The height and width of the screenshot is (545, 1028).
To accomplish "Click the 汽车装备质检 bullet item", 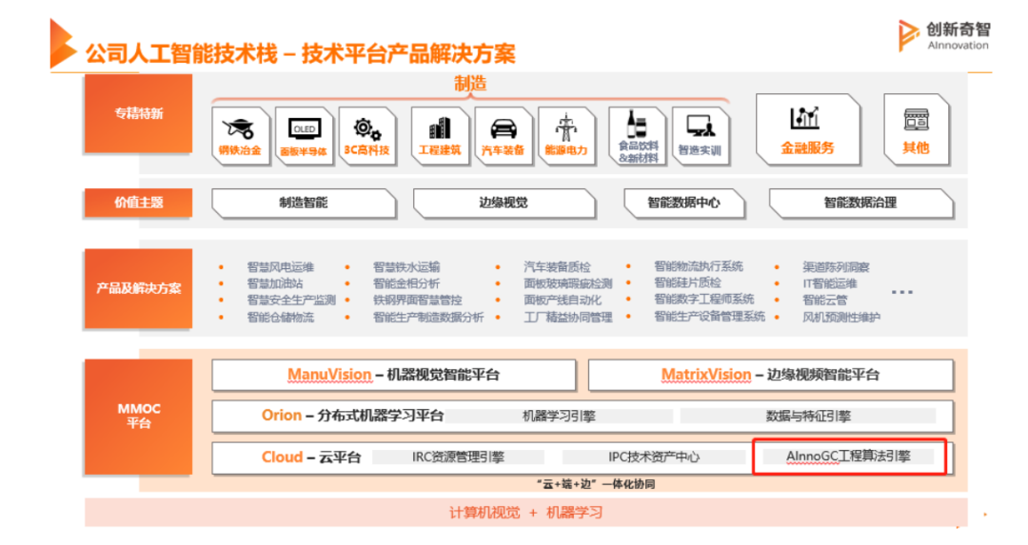I will (557, 266).
